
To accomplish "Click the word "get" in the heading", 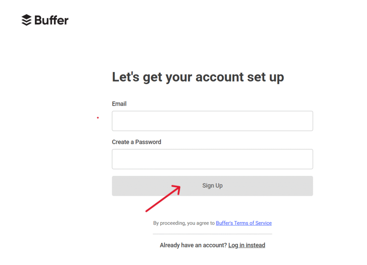I will tap(152, 78).
